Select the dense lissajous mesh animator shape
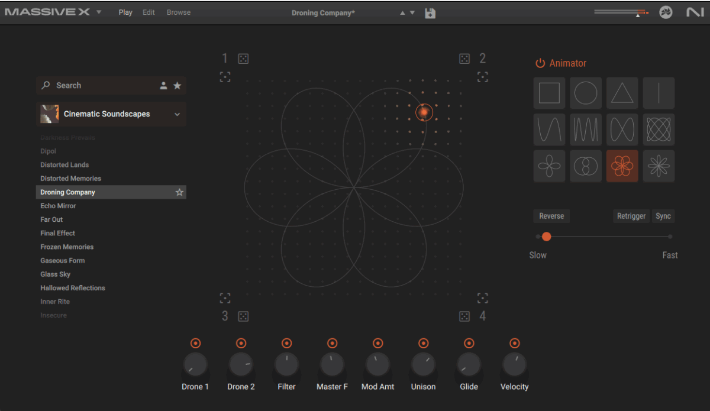This screenshot has width=710, height=411. [x=659, y=130]
